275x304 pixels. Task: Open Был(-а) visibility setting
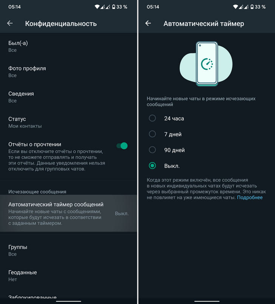(x=69, y=46)
